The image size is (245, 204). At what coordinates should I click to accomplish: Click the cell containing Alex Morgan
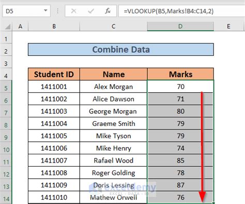click(x=113, y=86)
